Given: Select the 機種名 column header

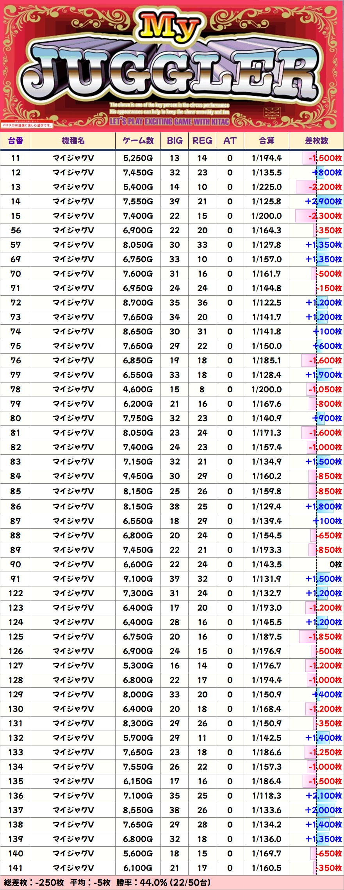Looking at the screenshot, I should (x=73, y=141).
